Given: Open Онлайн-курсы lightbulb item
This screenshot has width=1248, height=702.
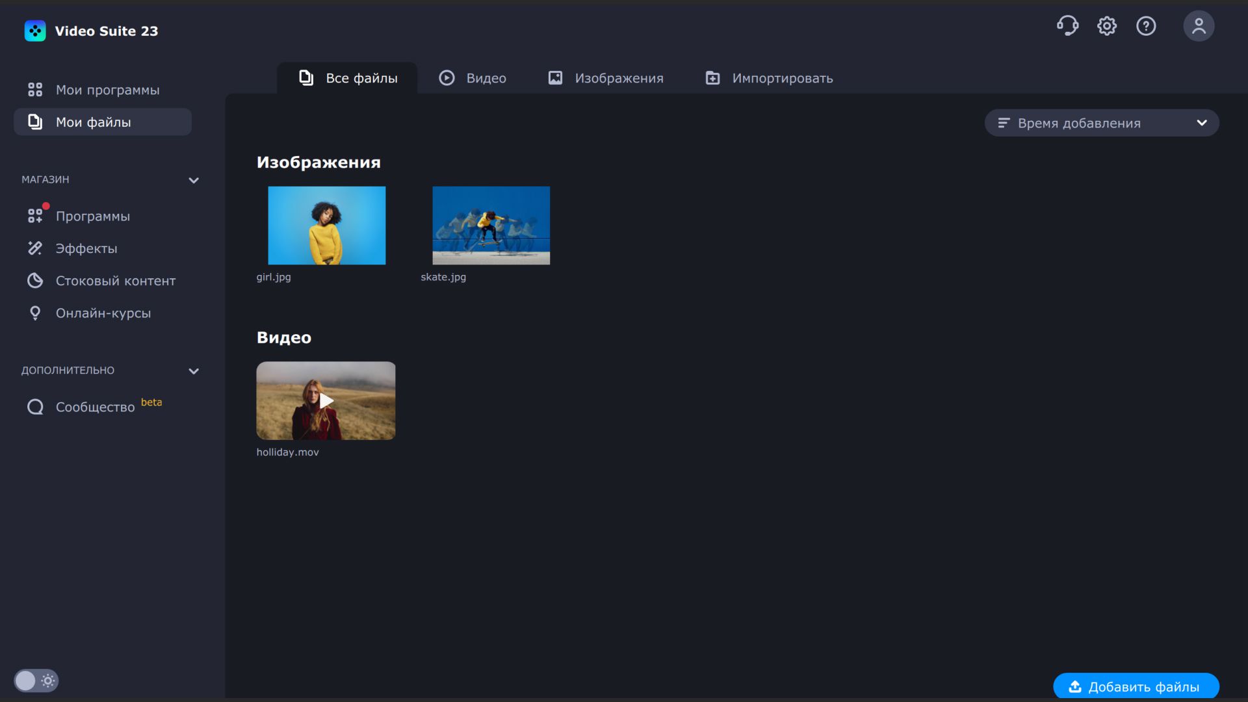Looking at the screenshot, I should 103,313.
